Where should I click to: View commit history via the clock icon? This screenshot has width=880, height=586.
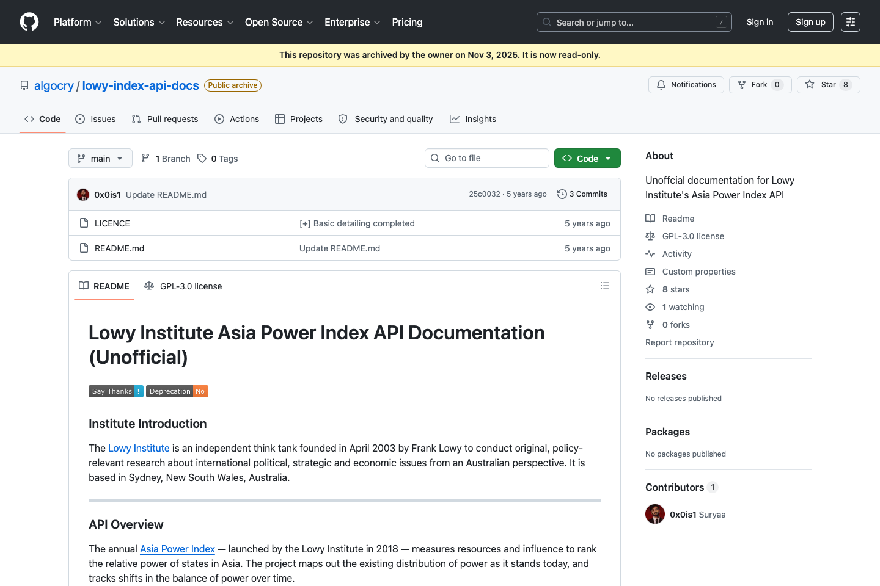pyautogui.click(x=562, y=194)
